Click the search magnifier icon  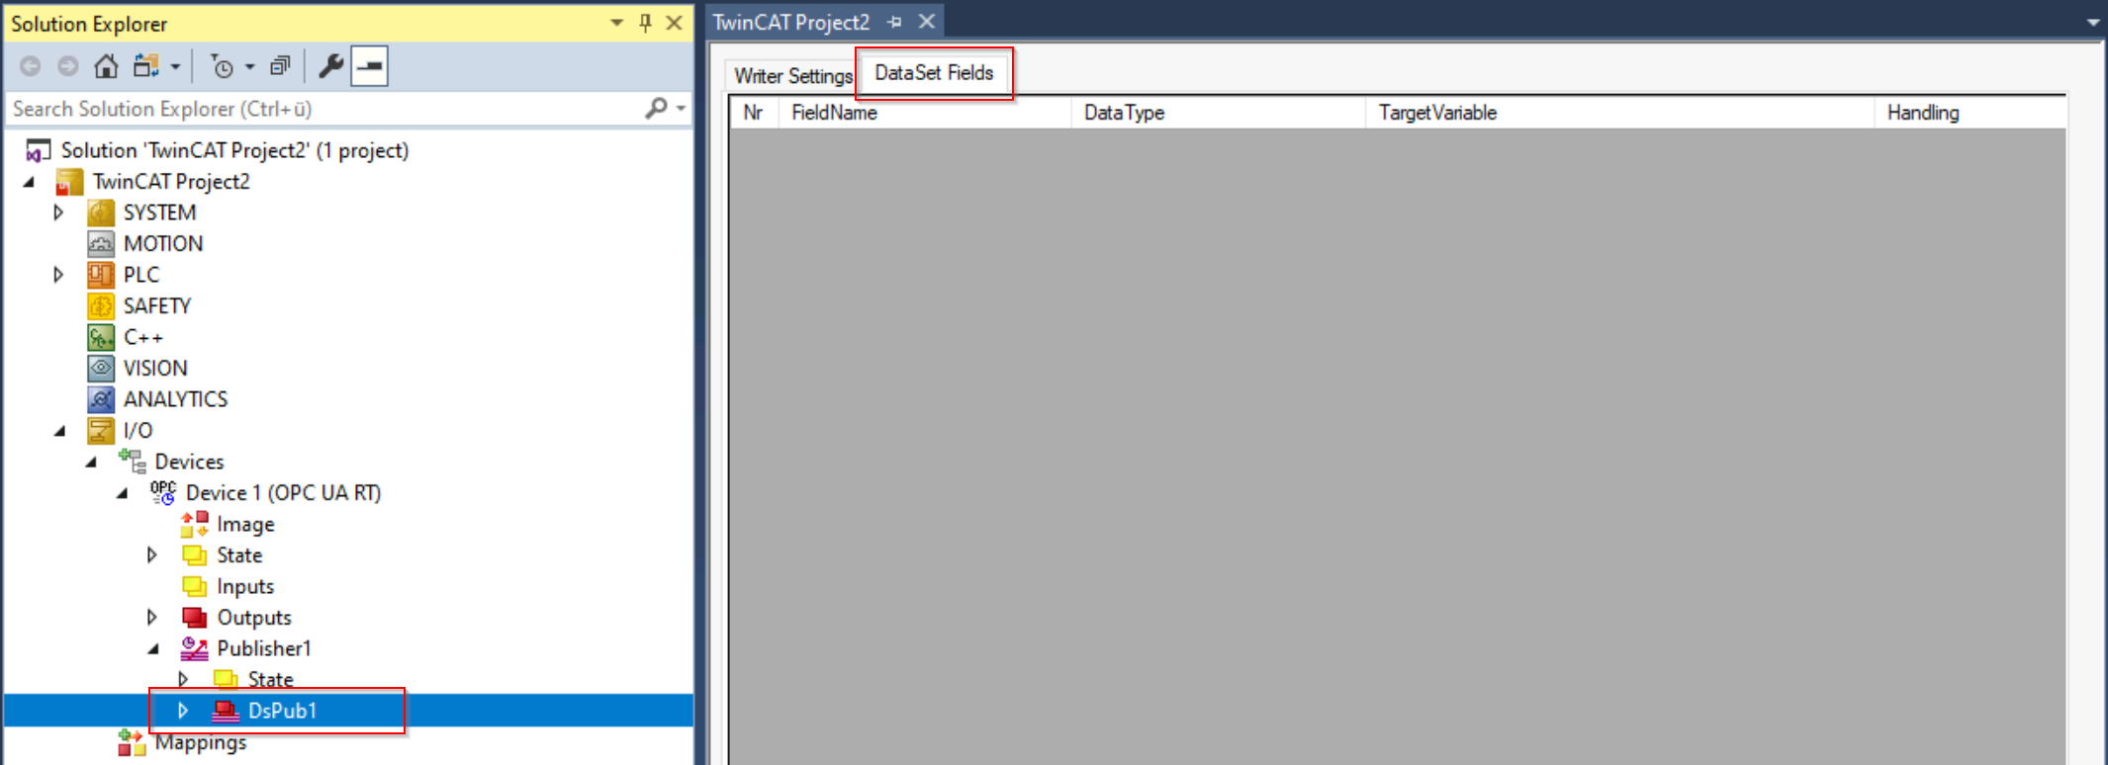tap(656, 108)
